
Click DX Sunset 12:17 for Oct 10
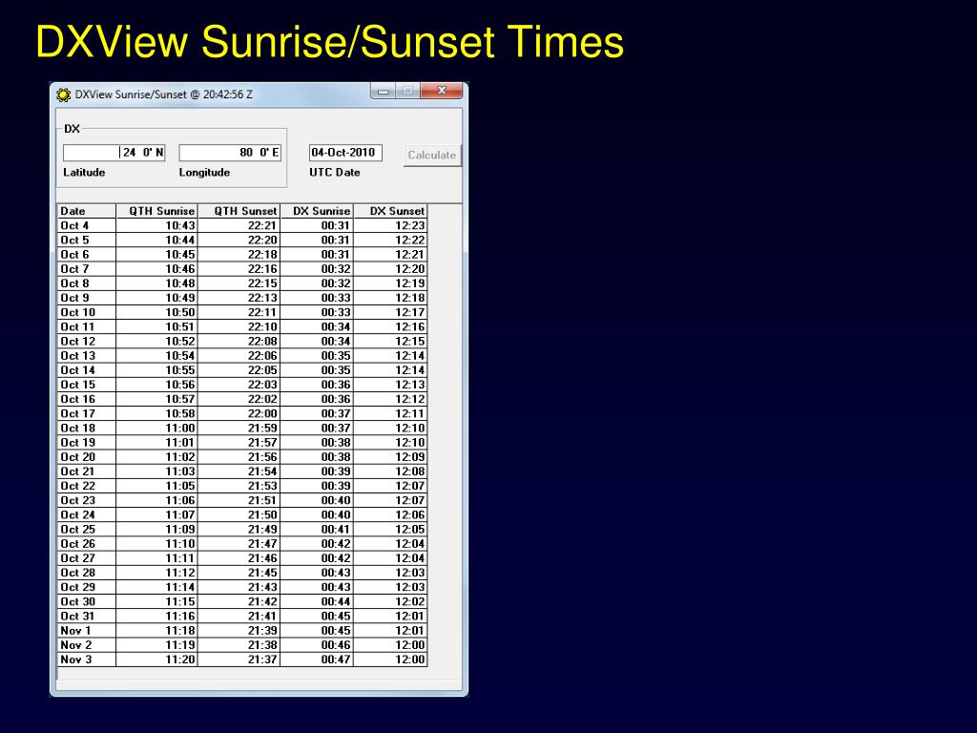pyautogui.click(x=390, y=312)
